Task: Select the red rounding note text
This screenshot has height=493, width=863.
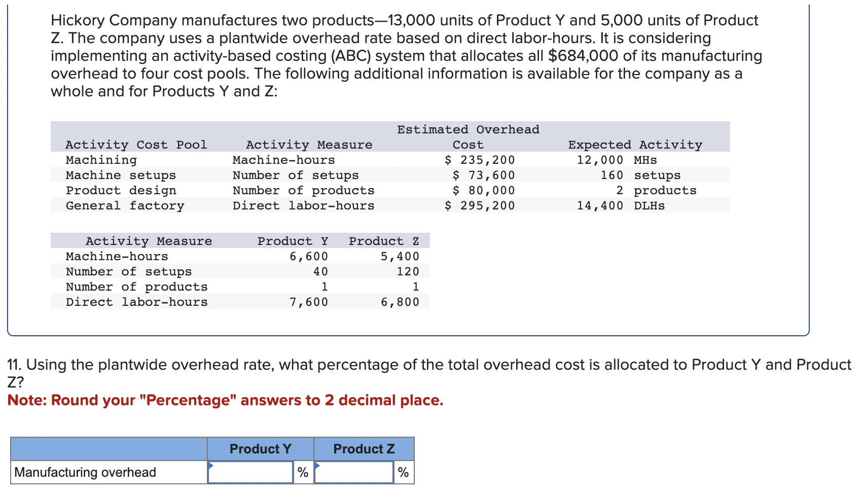Action: point(225,400)
